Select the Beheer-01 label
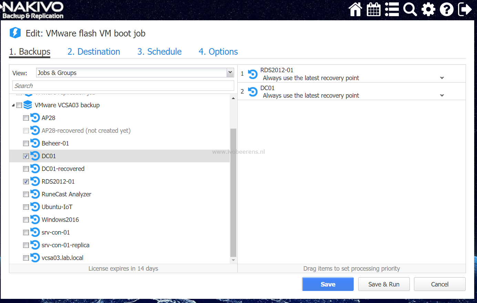477x303 pixels. pyautogui.click(x=55, y=143)
